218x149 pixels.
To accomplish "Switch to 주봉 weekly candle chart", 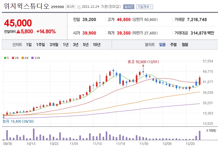I will coord(173,45).
